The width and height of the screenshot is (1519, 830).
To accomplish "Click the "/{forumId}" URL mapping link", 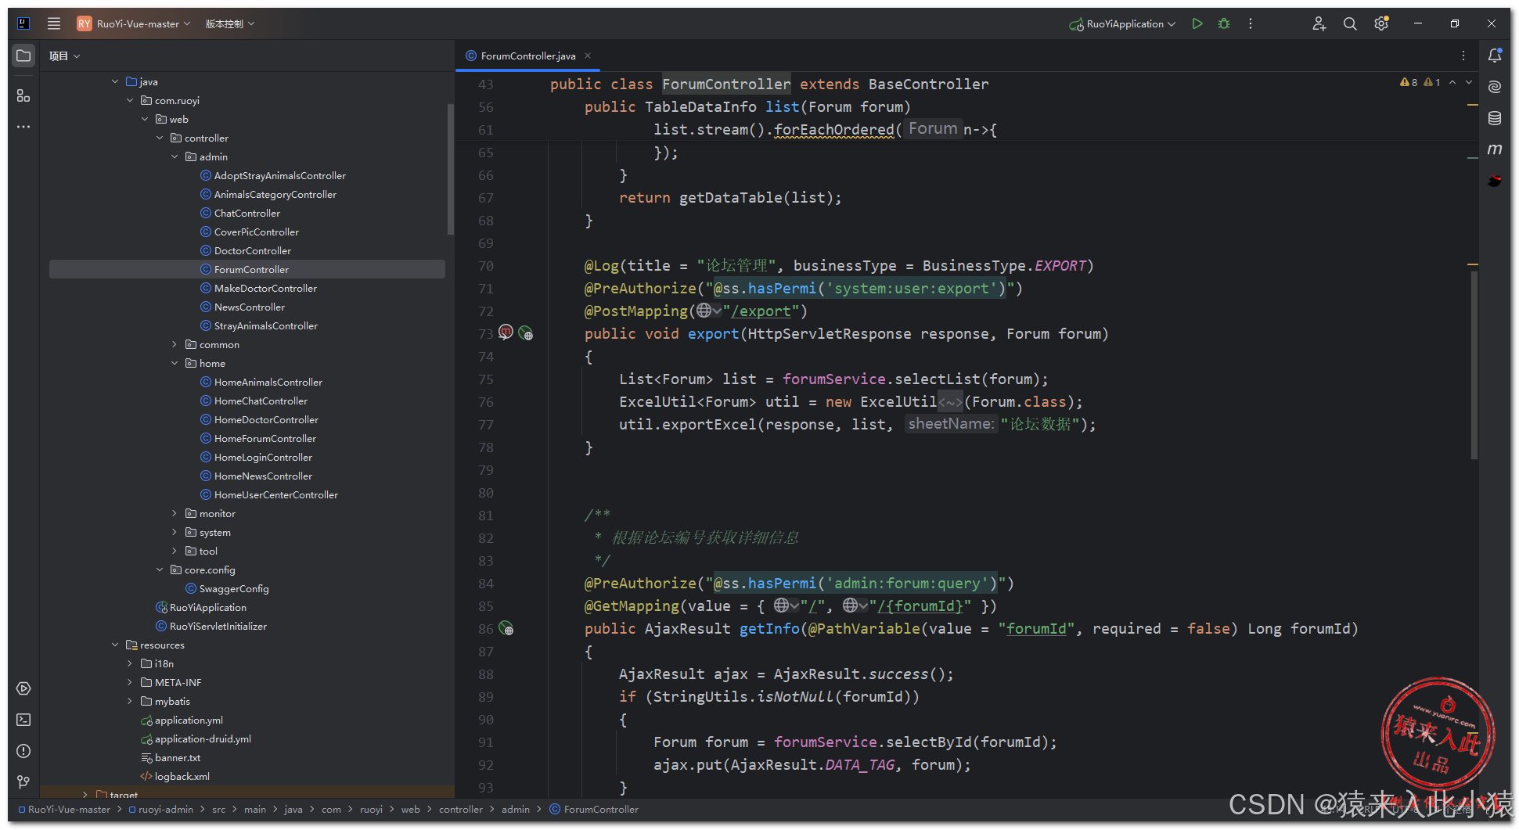I will coord(920,606).
